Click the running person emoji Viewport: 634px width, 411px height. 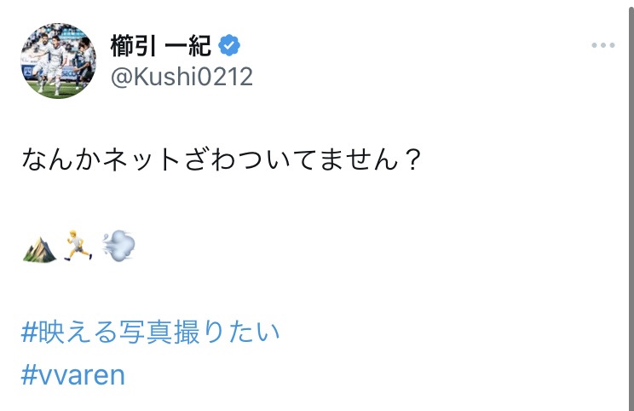click(78, 248)
